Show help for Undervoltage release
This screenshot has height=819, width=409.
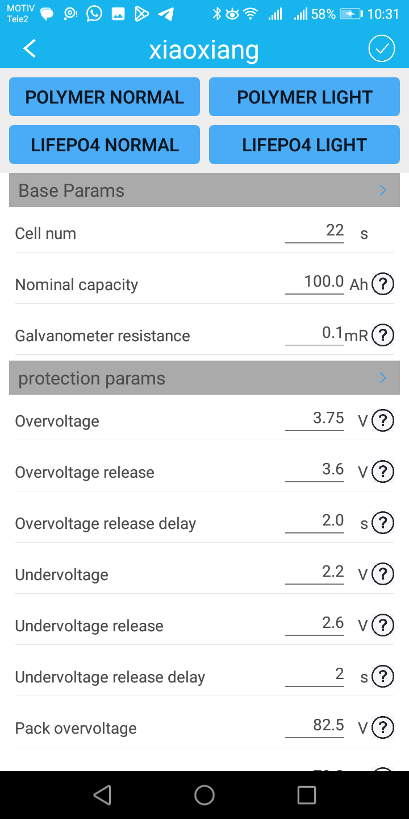click(383, 625)
